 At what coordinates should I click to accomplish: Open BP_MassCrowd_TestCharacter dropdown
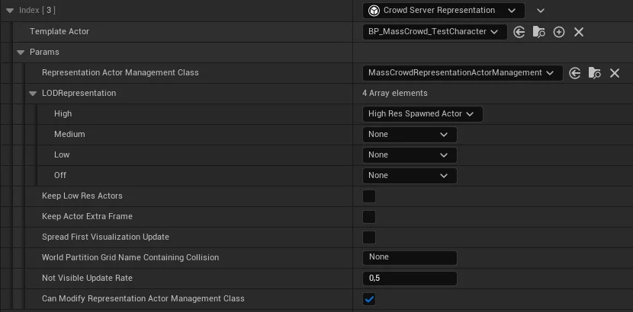pos(435,32)
